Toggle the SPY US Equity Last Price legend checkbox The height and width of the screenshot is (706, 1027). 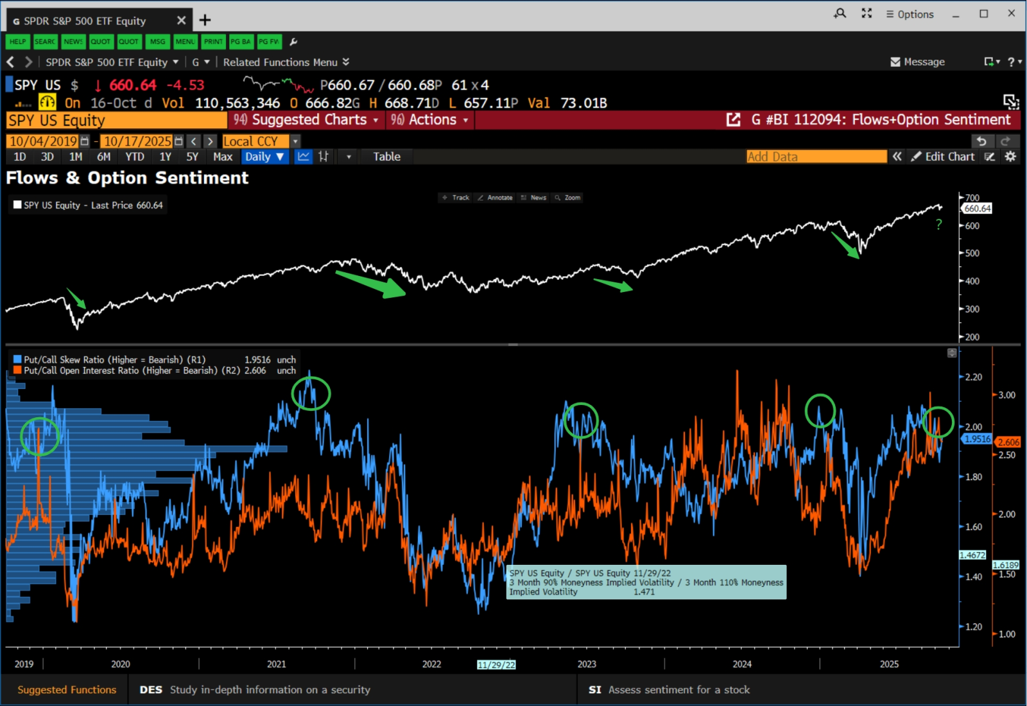coord(17,204)
